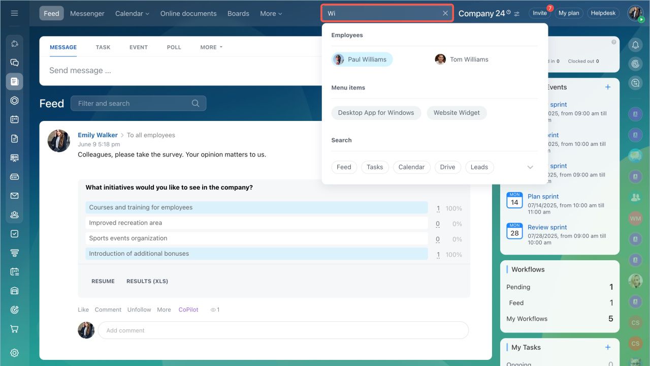The width and height of the screenshot is (650, 366).
Task: Open the Booking calendar-list icon in left sidebar
Action: click(x=14, y=272)
